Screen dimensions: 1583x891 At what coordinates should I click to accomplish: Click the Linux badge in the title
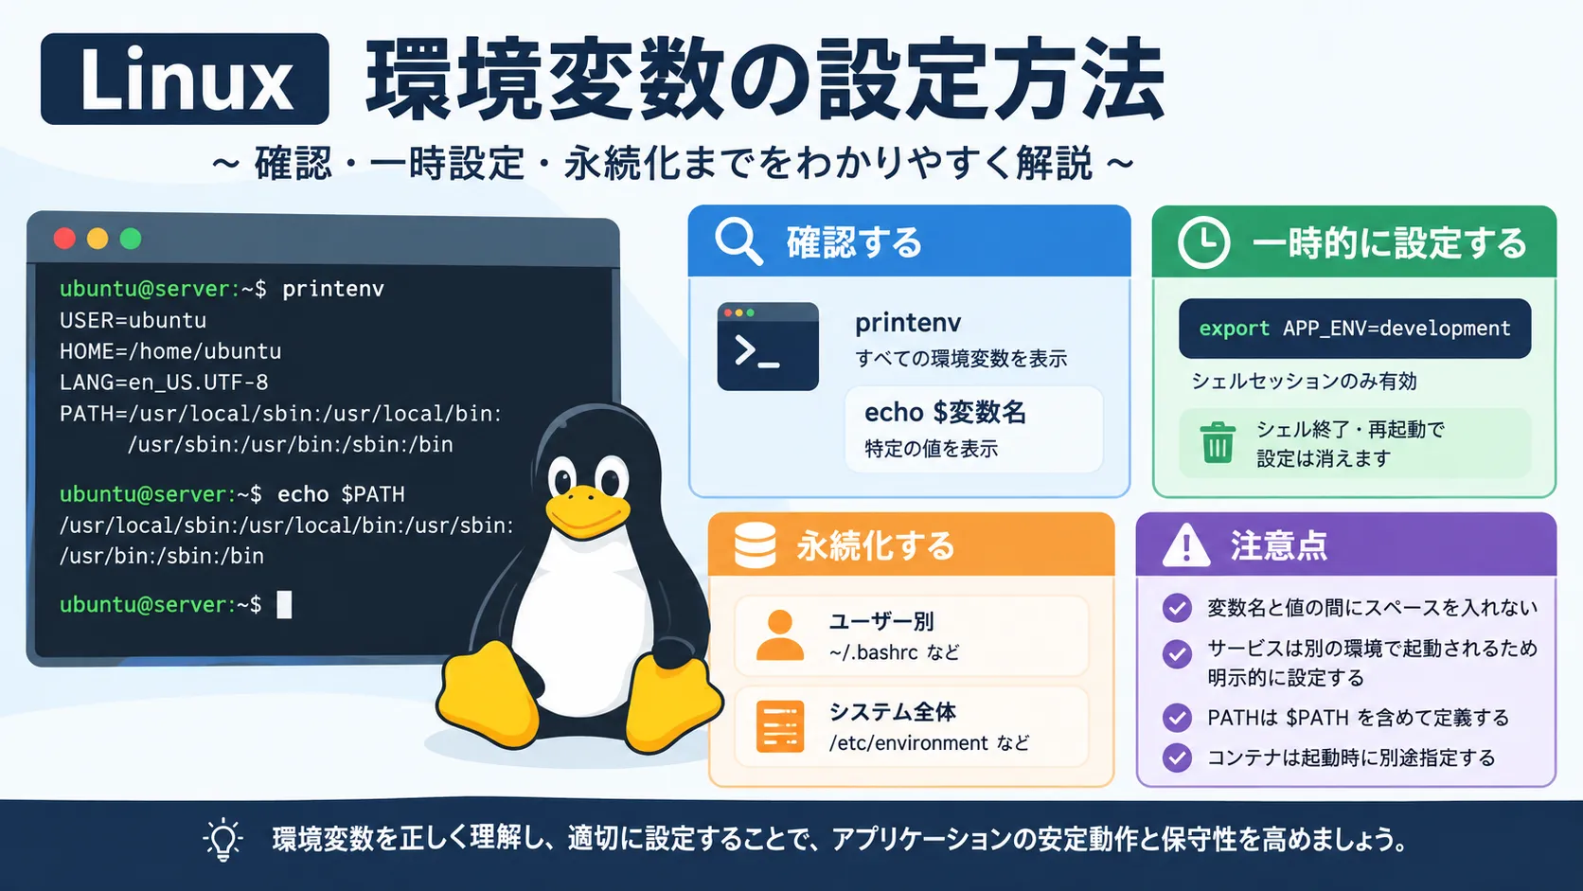pos(185,79)
